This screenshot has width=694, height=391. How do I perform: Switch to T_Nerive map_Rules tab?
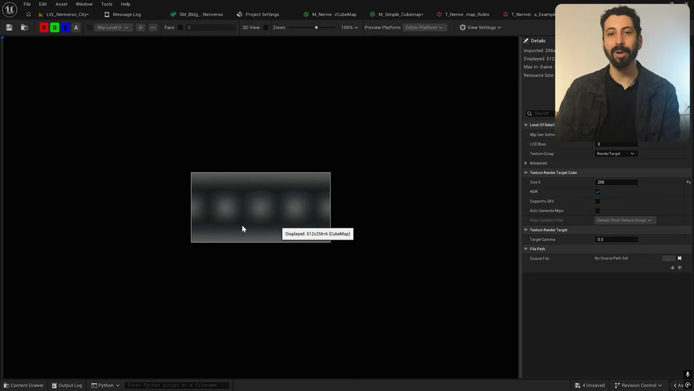(463, 14)
